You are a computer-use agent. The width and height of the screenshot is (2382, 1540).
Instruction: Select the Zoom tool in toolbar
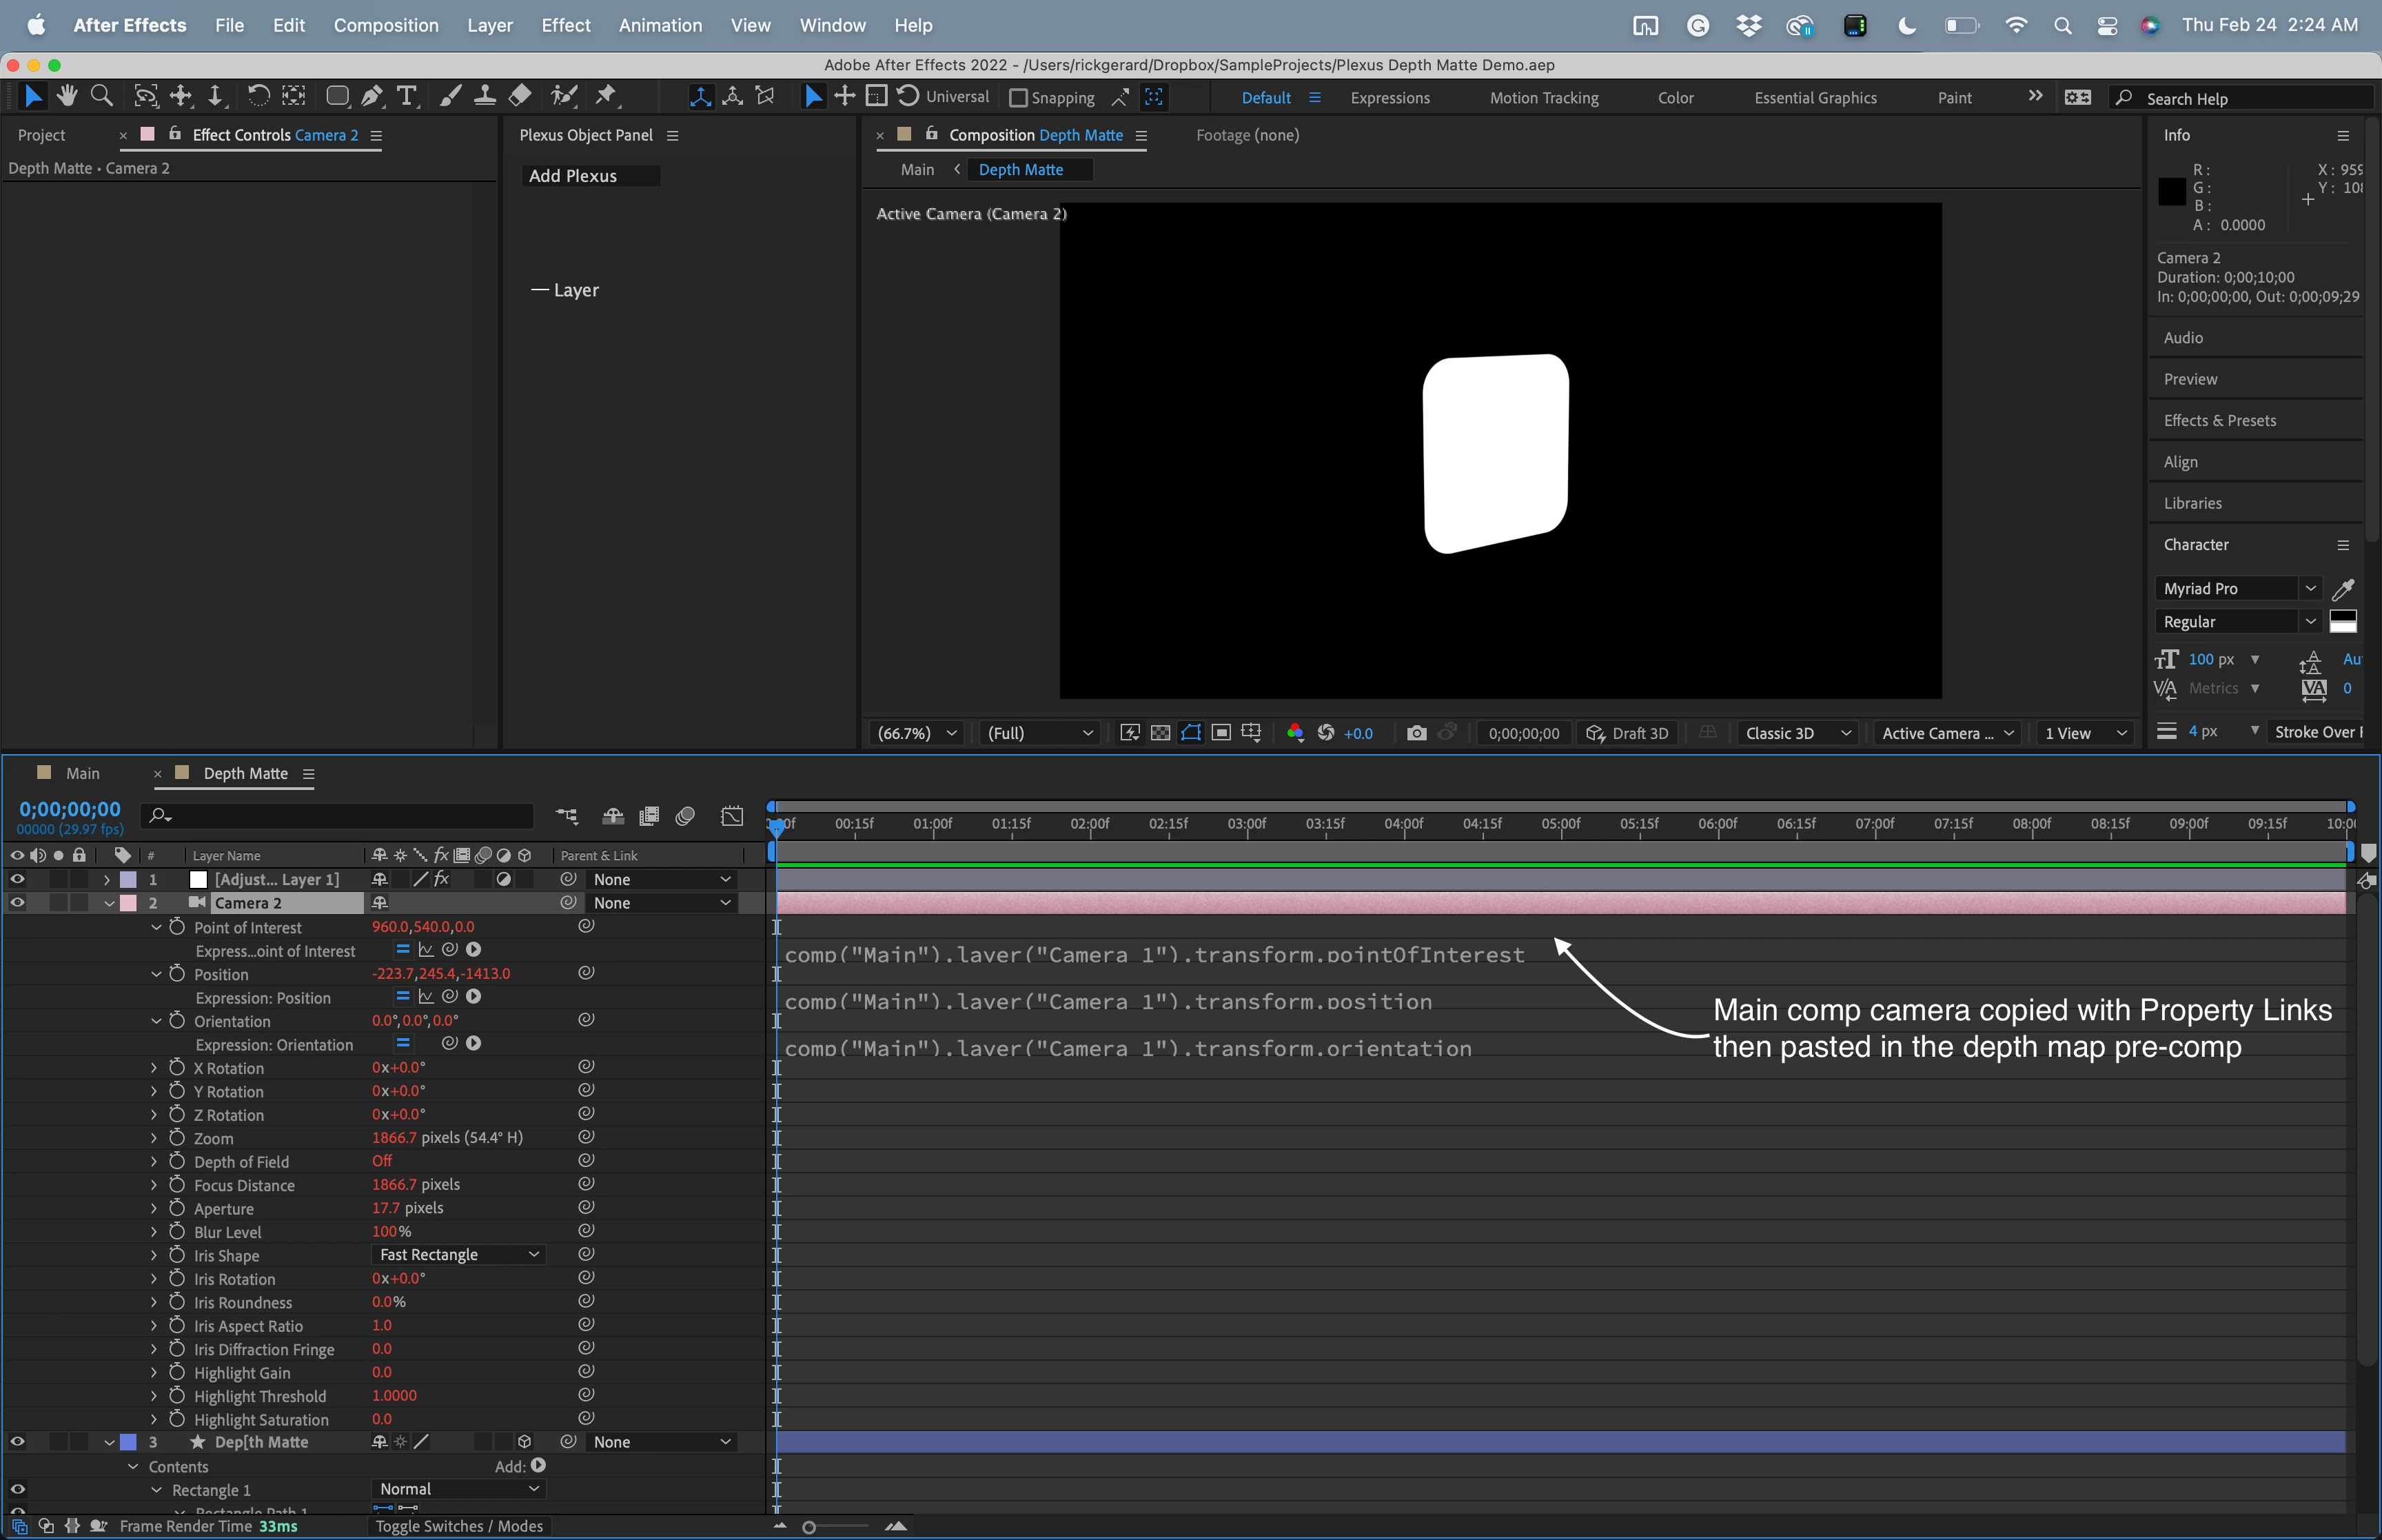[x=101, y=96]
